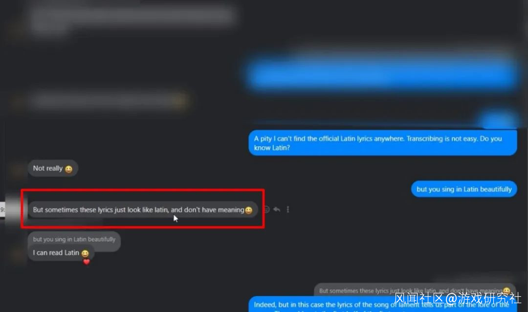The width and height of the screenshot is (528, 312).
Task: Click the 'But sometimes these lyrics' message bubble
Action: (x=143, y=210)
